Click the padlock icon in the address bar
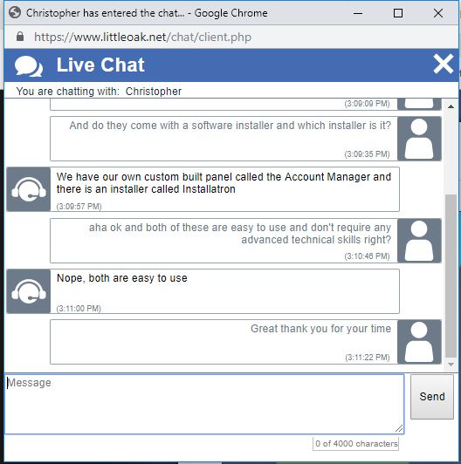 click(x=20, y=37)
